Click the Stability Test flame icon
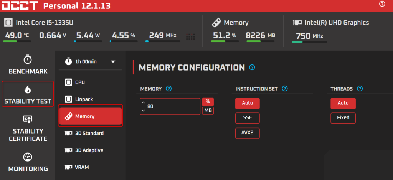 (x=28, y=89)
